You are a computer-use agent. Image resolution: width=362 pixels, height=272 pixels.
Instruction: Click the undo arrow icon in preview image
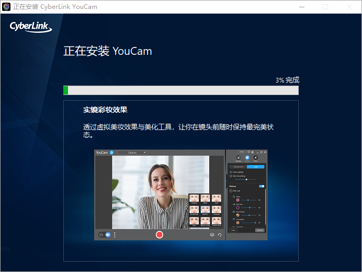[x=220, y=235]
